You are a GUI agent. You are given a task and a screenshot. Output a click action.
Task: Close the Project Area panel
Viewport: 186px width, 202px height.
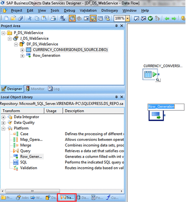coord(121,26)
